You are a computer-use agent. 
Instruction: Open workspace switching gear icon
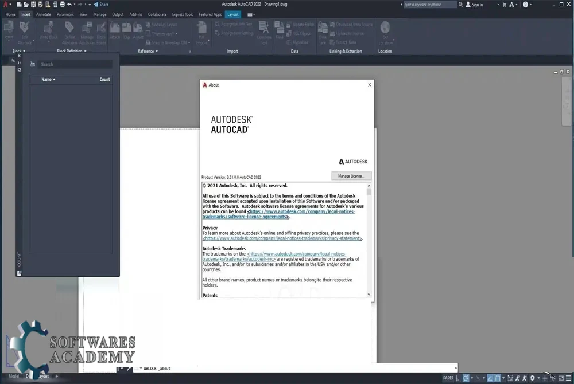[x=533, y=378]
